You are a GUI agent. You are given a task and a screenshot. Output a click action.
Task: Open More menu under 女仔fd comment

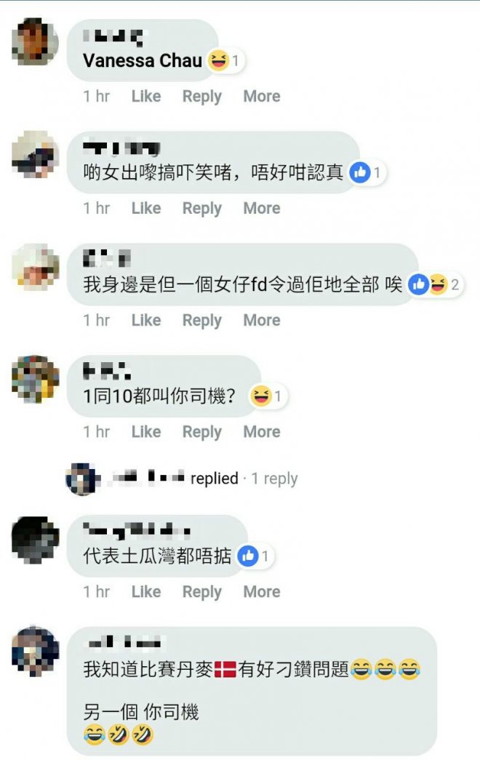click(262, 320)
